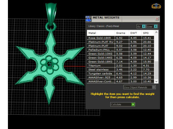The height and width of the screenshot is (129, 173).
Task: Click the metals list scrollbar thumb
Action: (156, 70)
